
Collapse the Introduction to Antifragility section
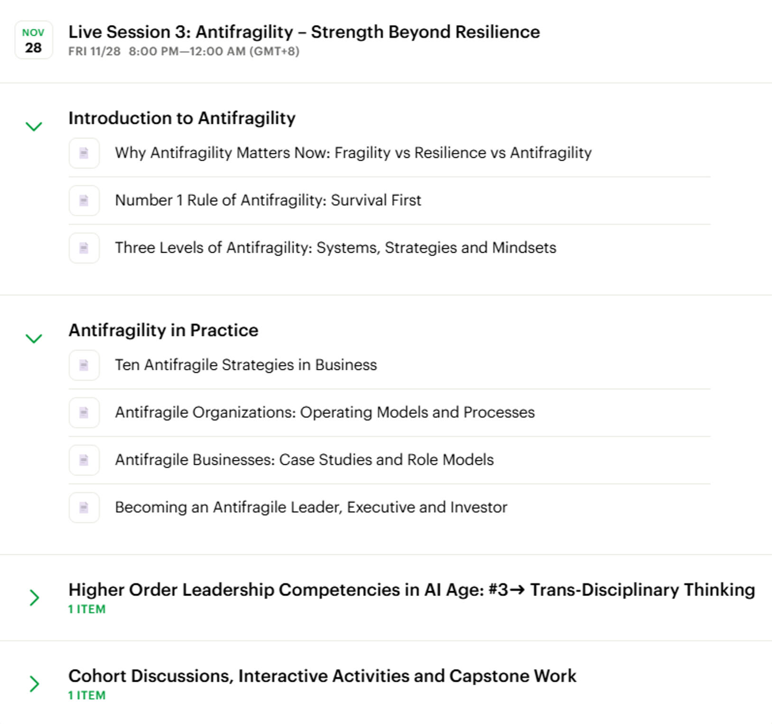(x=34, y=126)
